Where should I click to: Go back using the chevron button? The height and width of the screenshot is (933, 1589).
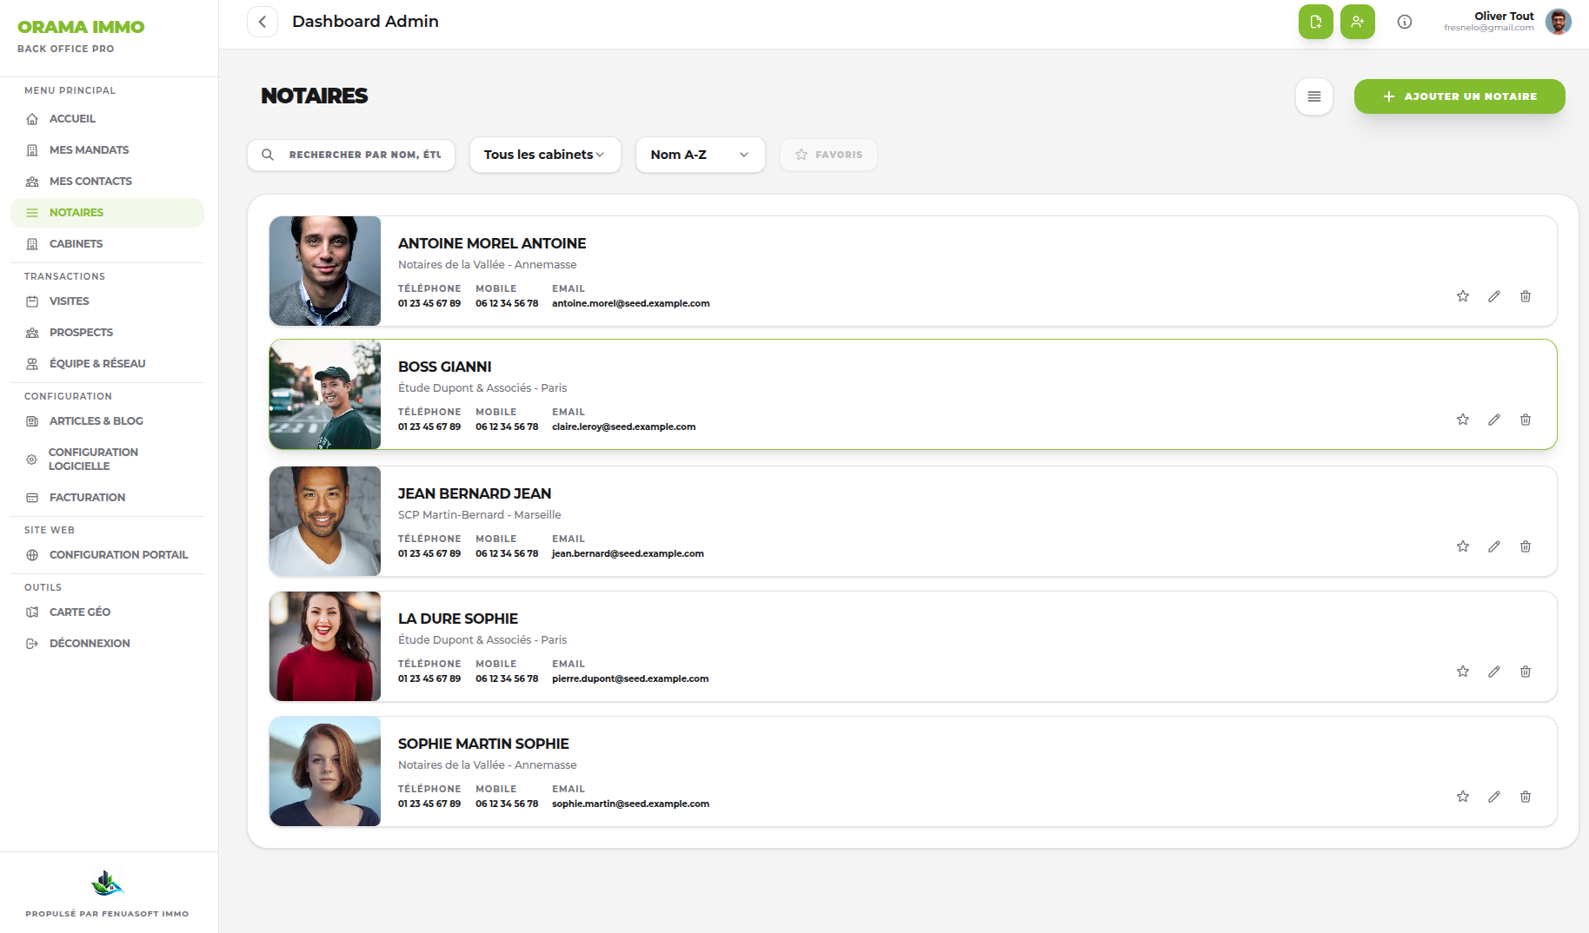(x=263, y=22)
